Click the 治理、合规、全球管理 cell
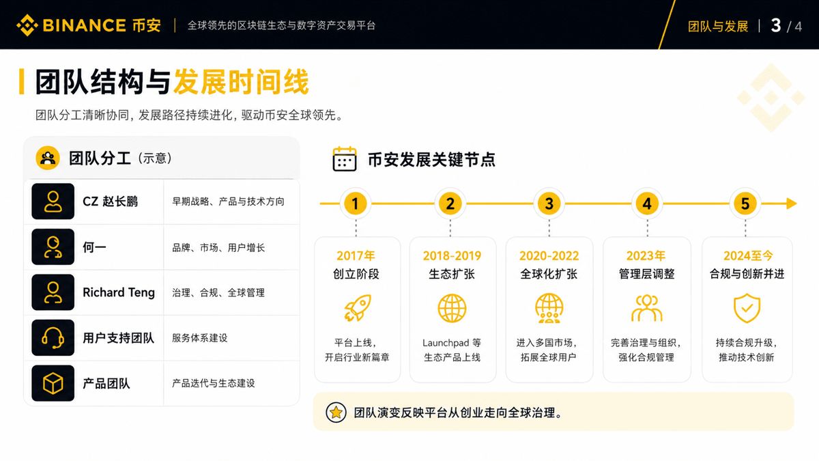Screen dimensions: 819x461 click(218, 292)
